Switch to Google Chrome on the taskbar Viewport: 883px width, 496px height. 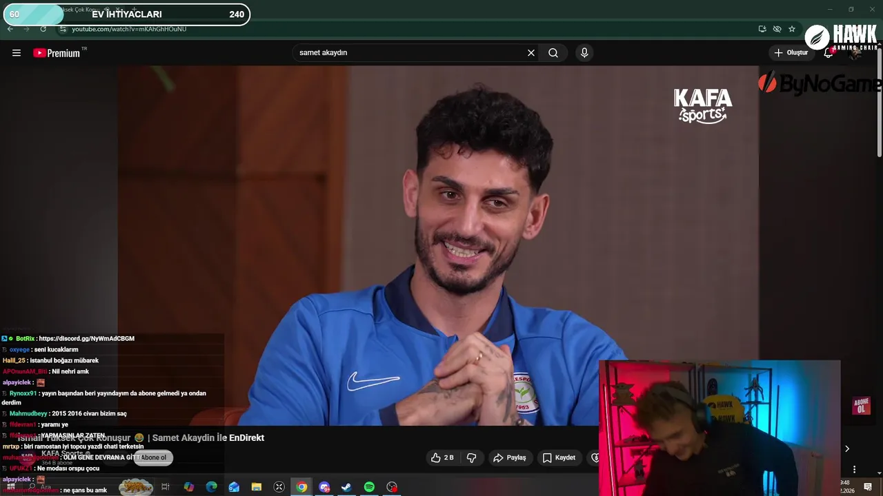301,487
